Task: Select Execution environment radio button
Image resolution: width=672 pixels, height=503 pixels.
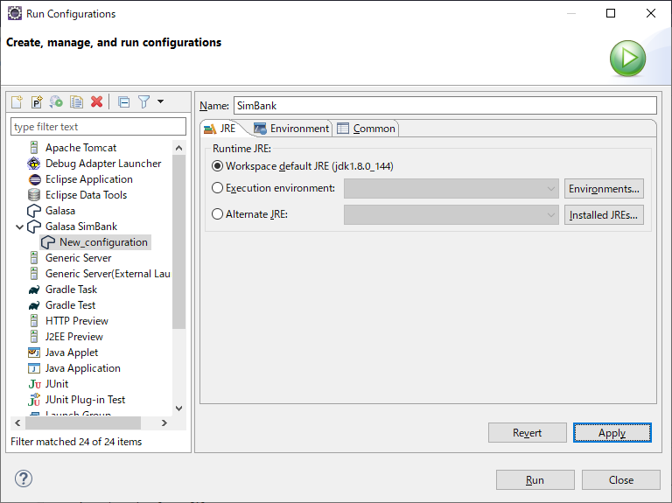Action: pyautogui.click(x=218, y=188)
